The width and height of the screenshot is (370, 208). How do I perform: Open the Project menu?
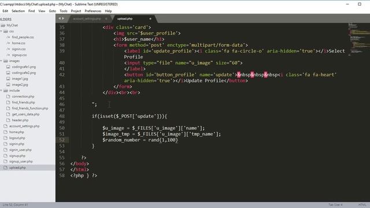(x=76, y=11)
